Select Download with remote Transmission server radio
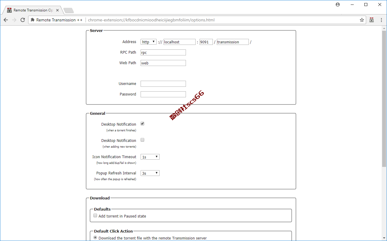Viewport: 387px width, 241px height. coord(95,238)
